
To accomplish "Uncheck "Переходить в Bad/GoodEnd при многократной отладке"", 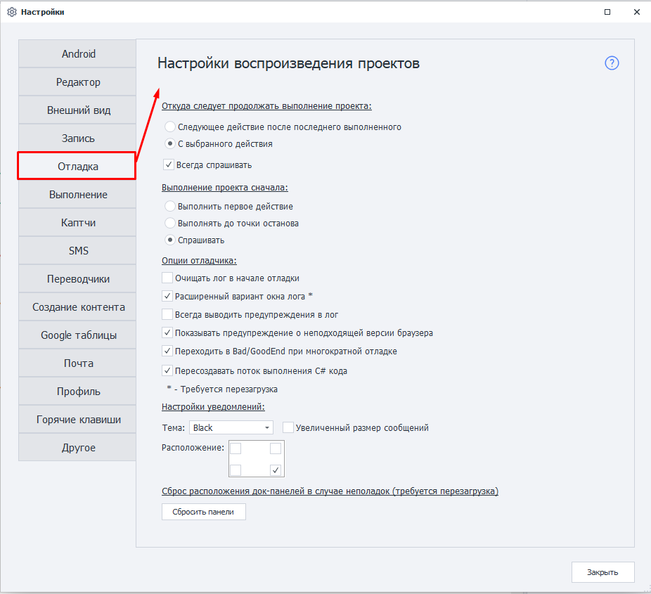I will pyautogui.click(x=167, y=349).
